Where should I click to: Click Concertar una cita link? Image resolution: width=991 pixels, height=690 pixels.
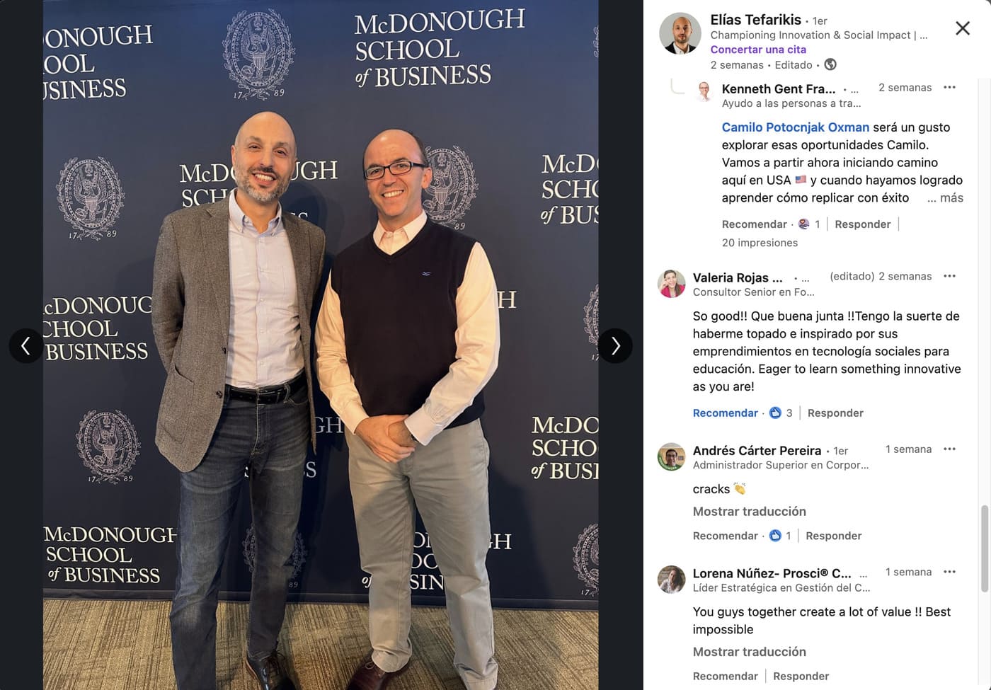click(758, 50)
